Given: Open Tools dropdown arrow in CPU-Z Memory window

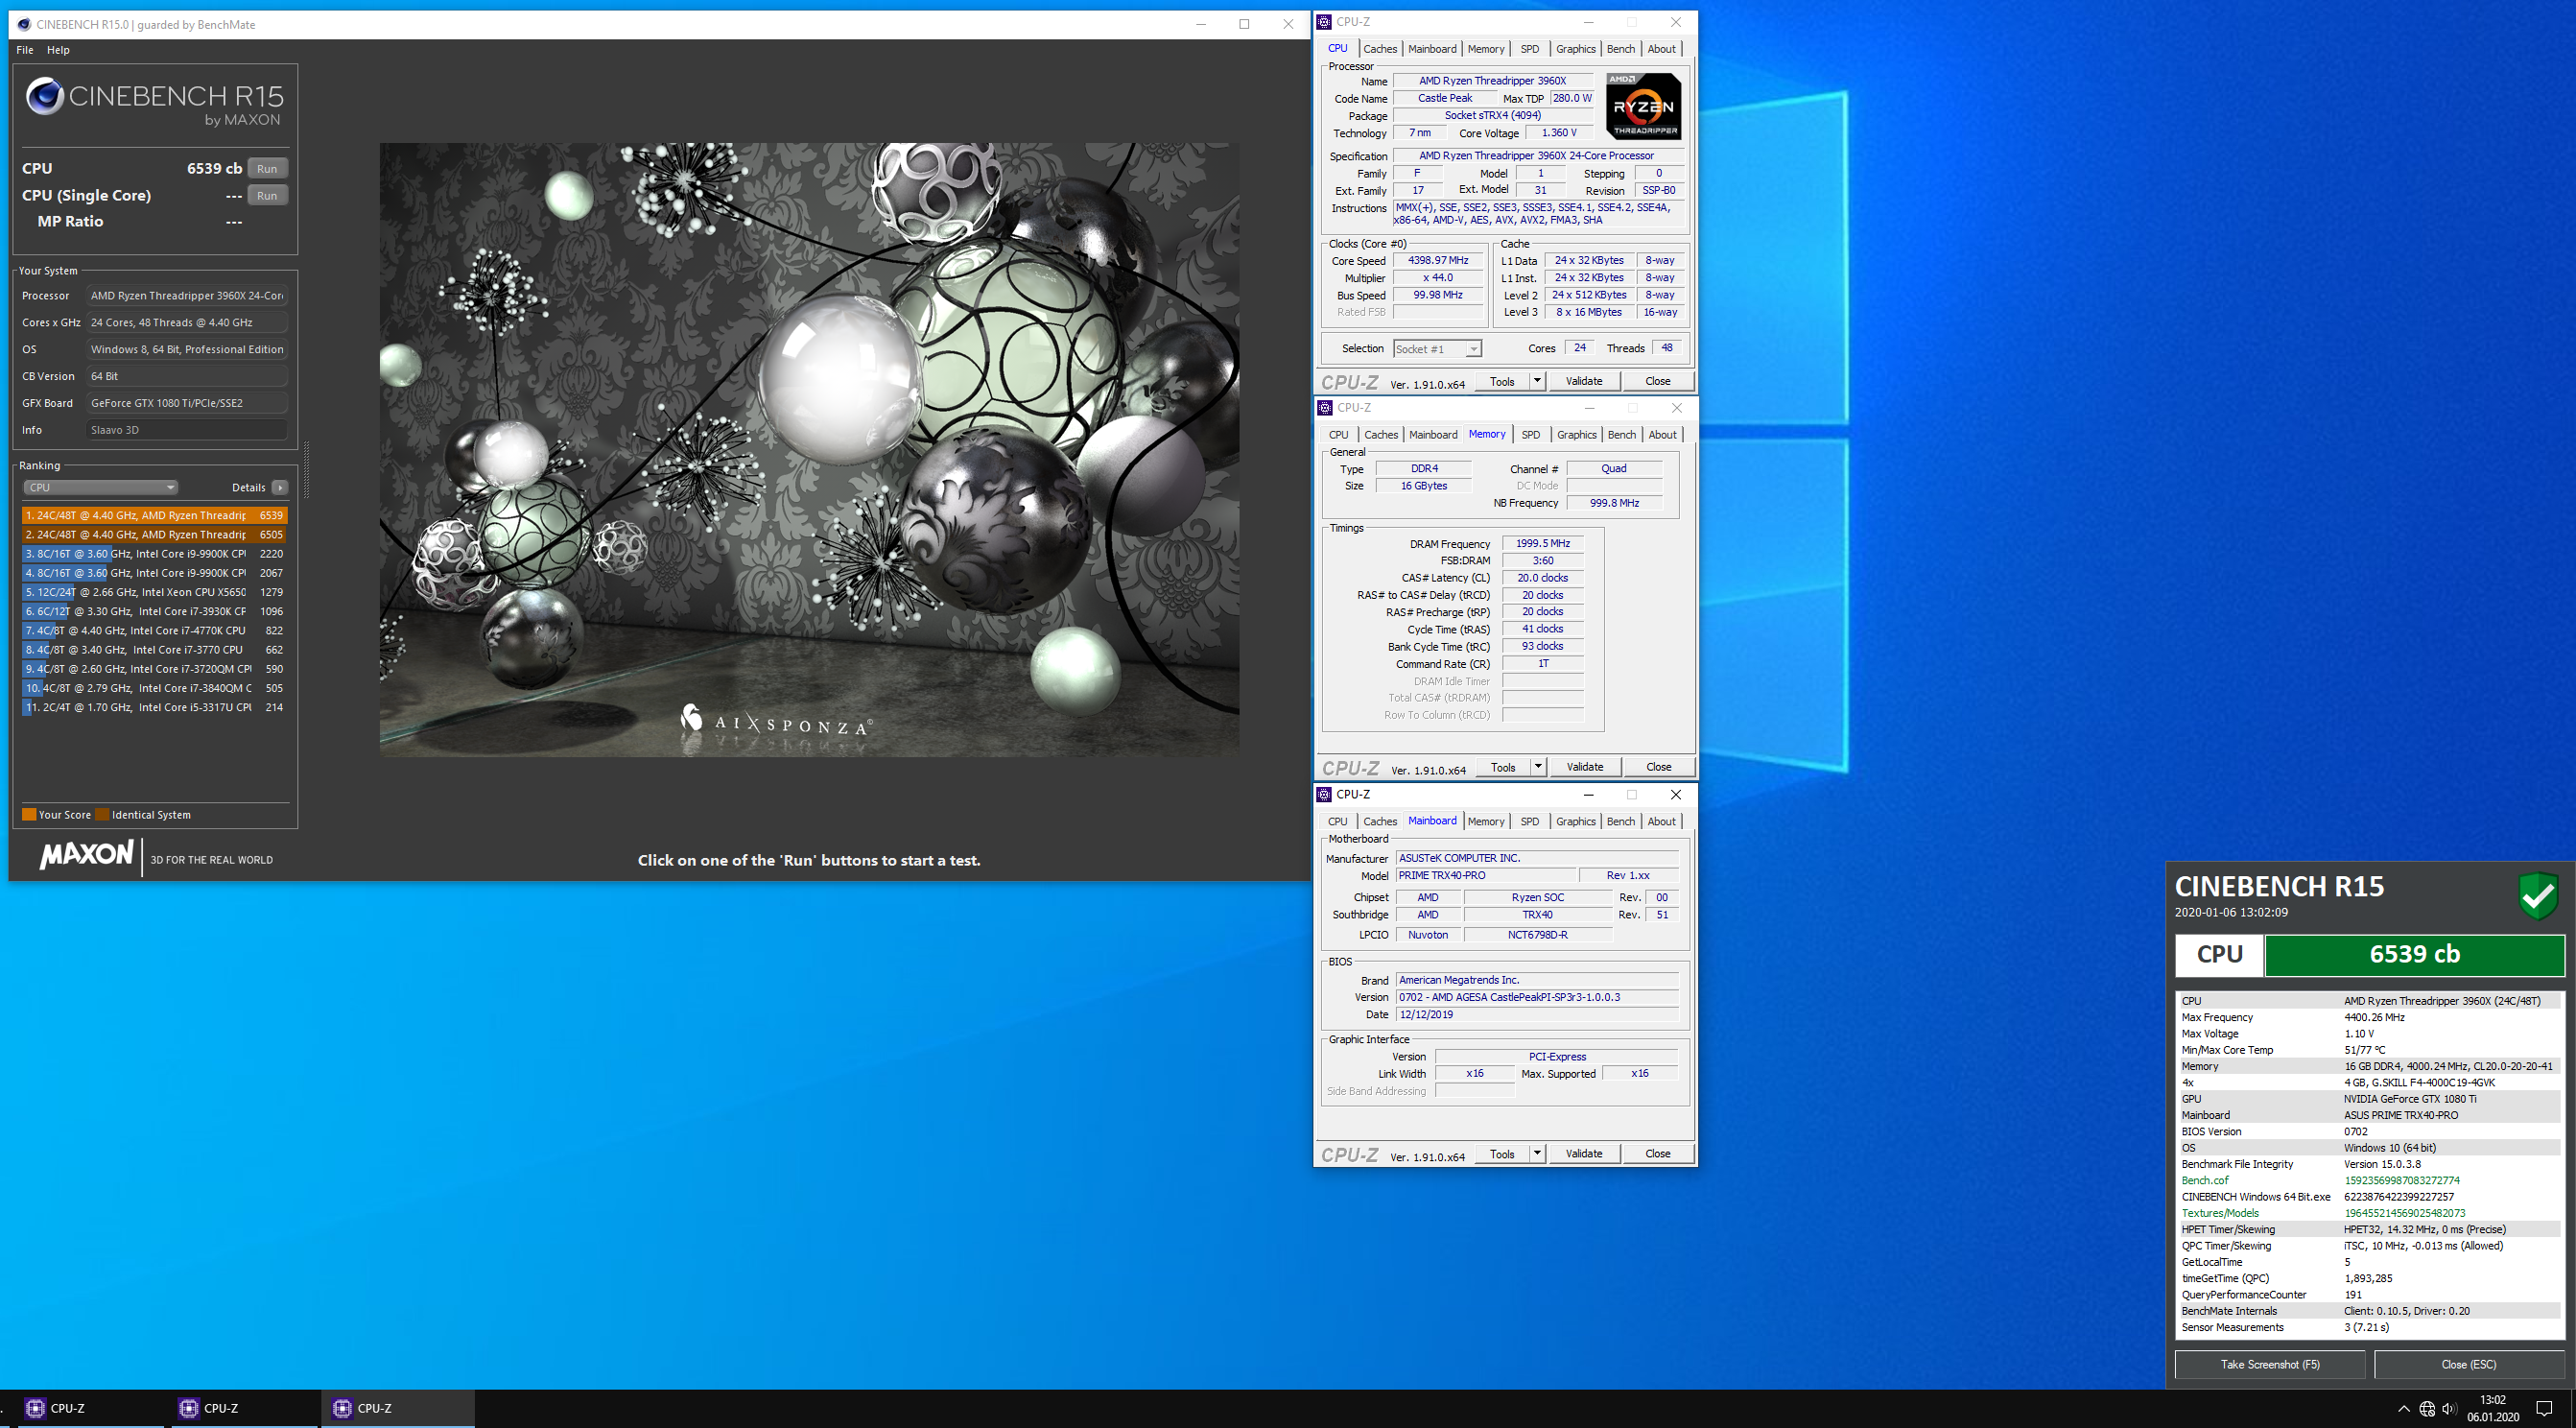Looking at the screenshot, I should (x=1538, y=767).
